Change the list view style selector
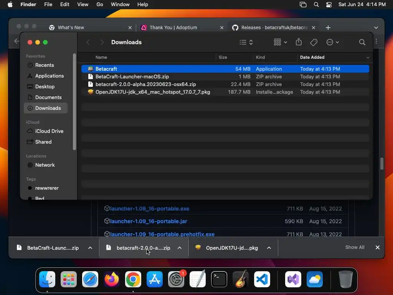 (246, 42)
